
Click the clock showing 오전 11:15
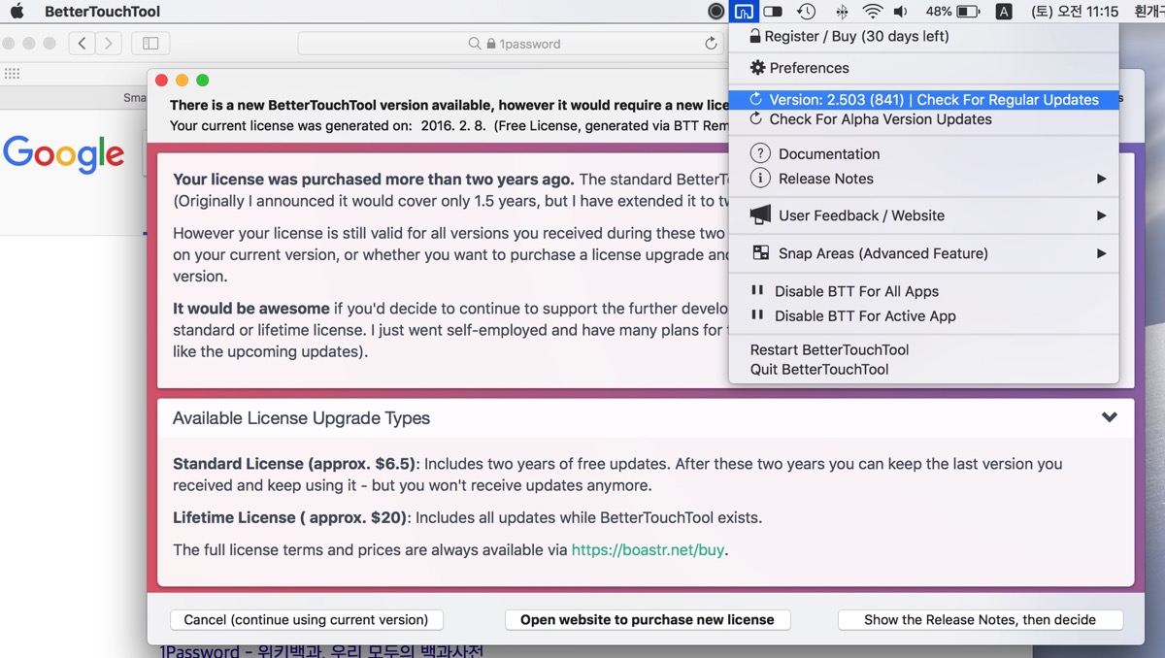click(1075, 12)
